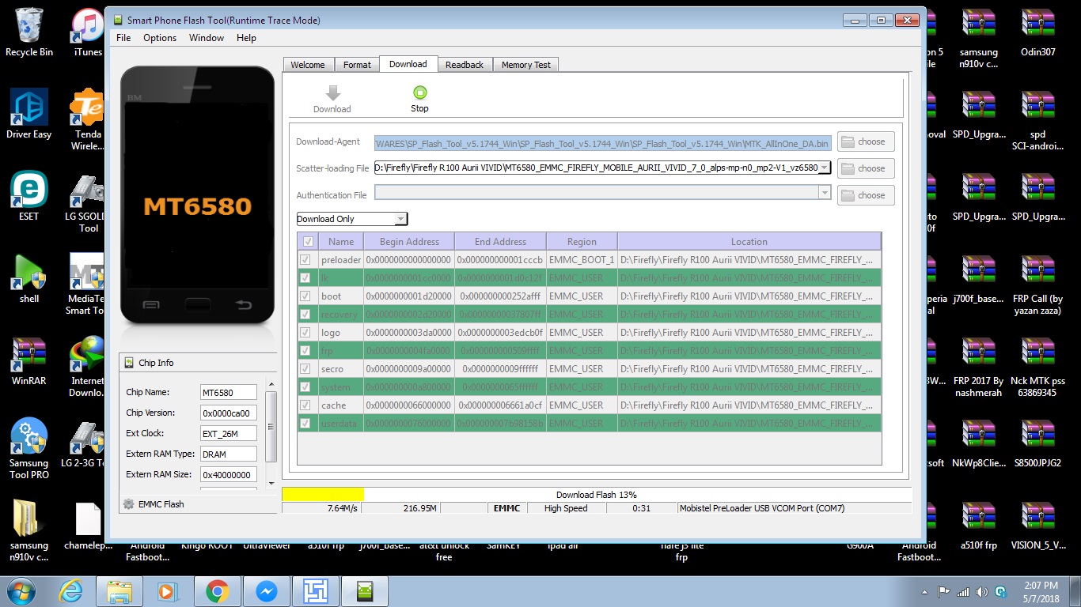The height and width of the screenshot is (607, 1081).
Task: Click the Region column header
Action: coord(582,242)
